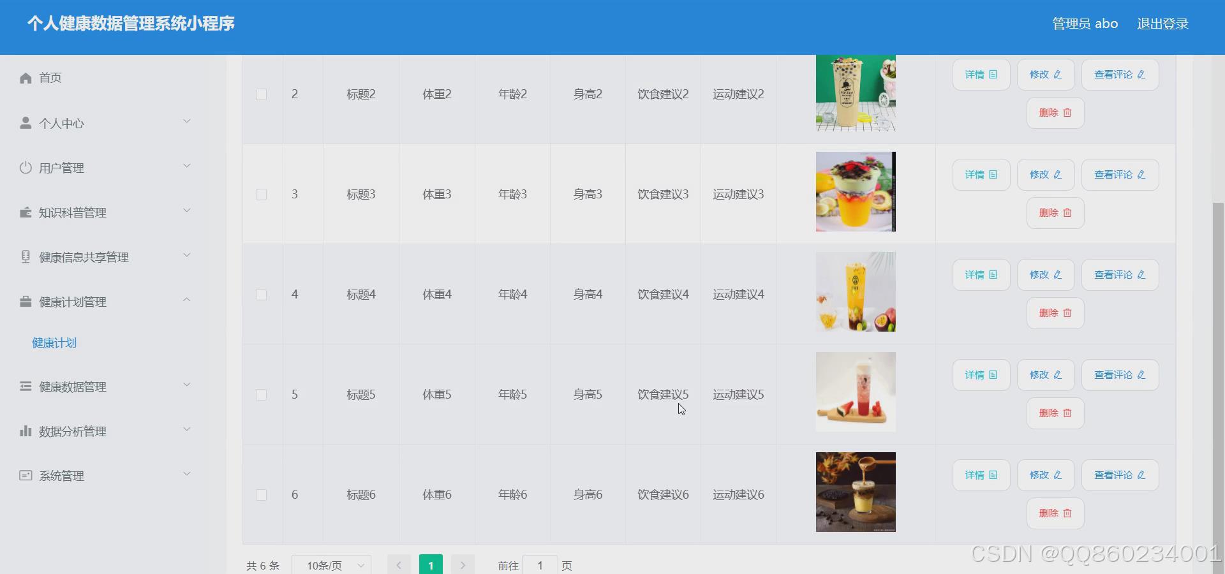The image size is (1225, 574).
Task: Tick the checkbox on row 6
Action: [x=262, y=494]
